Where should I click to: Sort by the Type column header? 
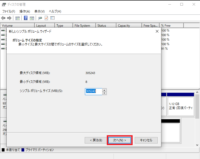click(x=64, y=26)
